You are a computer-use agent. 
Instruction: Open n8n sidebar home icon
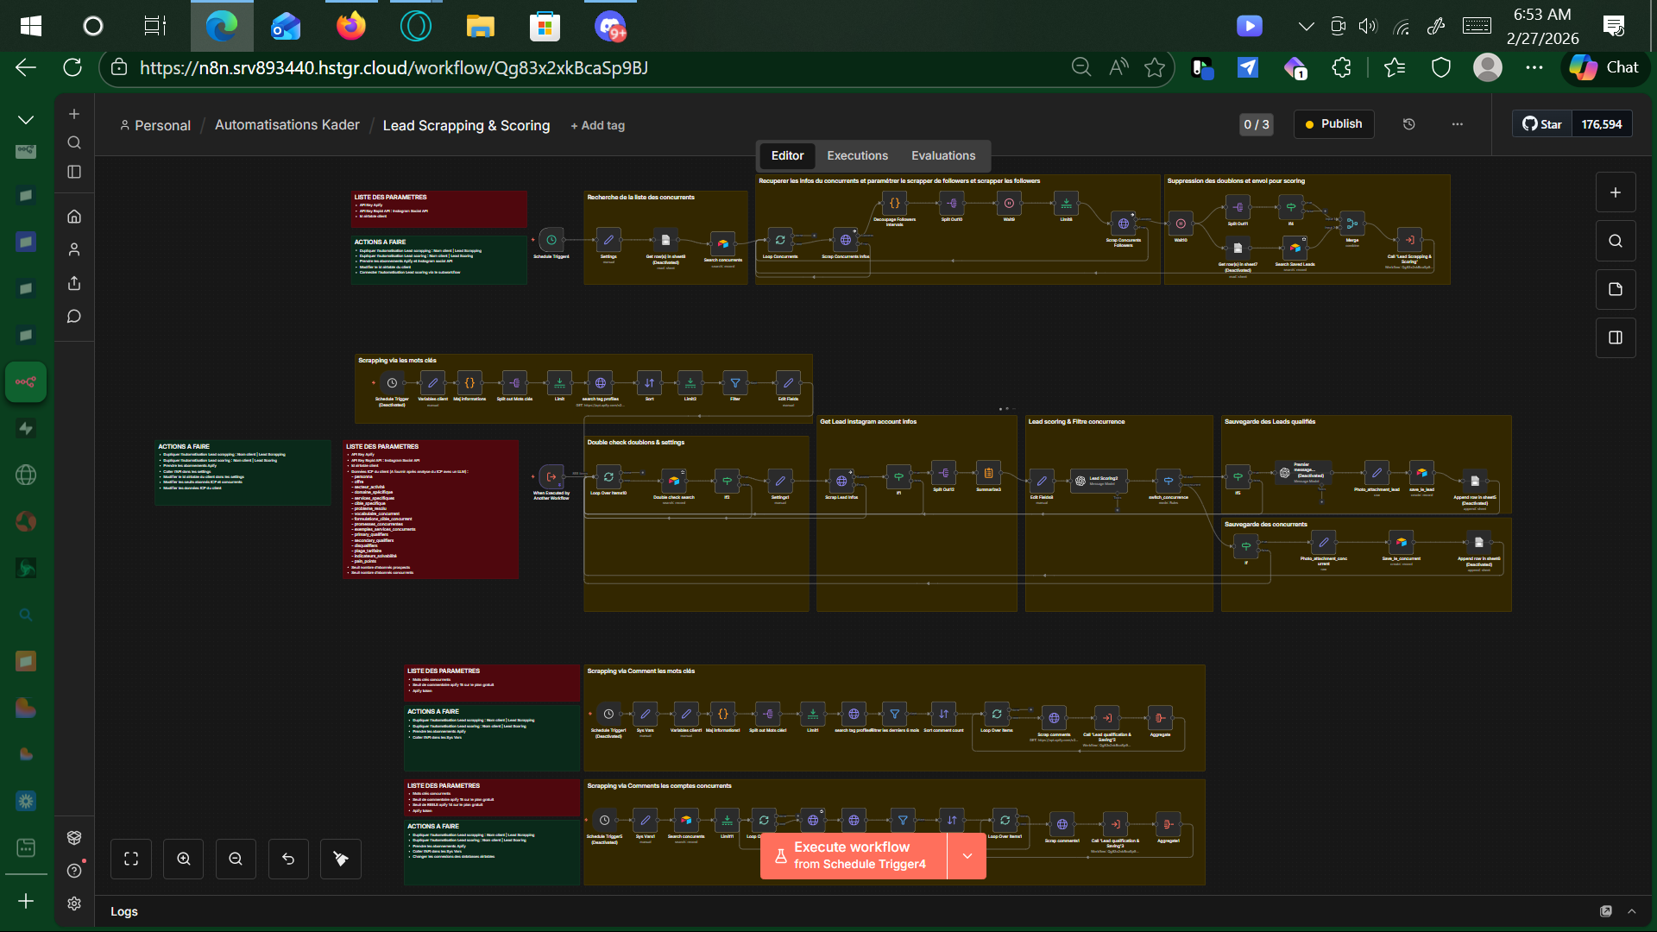coord(74,217)
